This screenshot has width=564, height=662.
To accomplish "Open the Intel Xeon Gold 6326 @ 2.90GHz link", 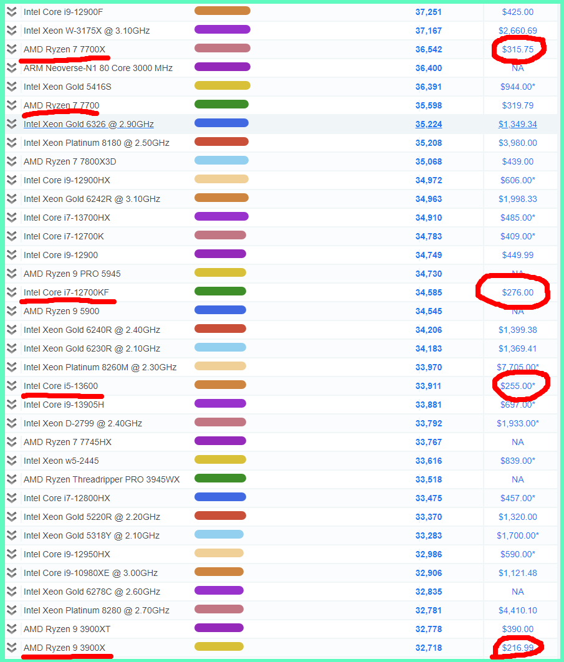I will (x=88, y=124).
